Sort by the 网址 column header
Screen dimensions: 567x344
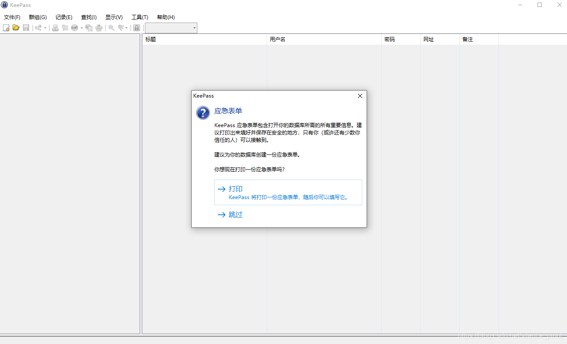[x=440, y=39]
